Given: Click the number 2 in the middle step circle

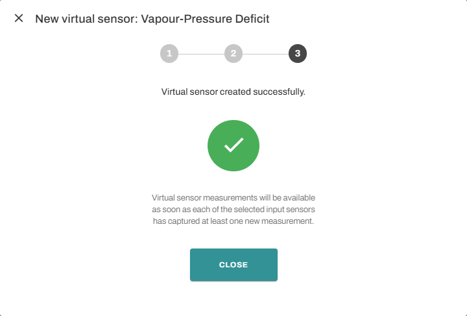Looking at the screenshot, I should (x=233, y=54).
